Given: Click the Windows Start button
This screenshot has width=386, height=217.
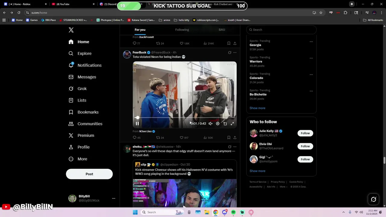Looking at the screenshot, I should point(135,212).
